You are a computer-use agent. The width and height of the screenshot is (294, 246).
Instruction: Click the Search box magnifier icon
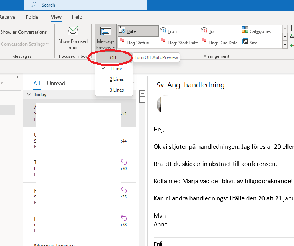coord(34,5)
